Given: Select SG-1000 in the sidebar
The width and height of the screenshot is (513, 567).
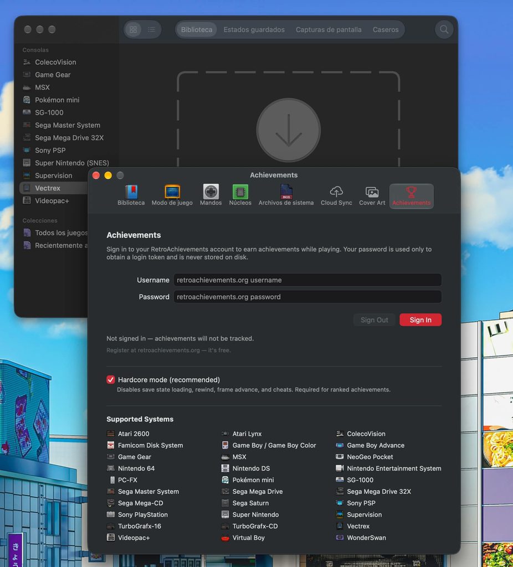Looking at the screenshot, I should click(49, 112).
